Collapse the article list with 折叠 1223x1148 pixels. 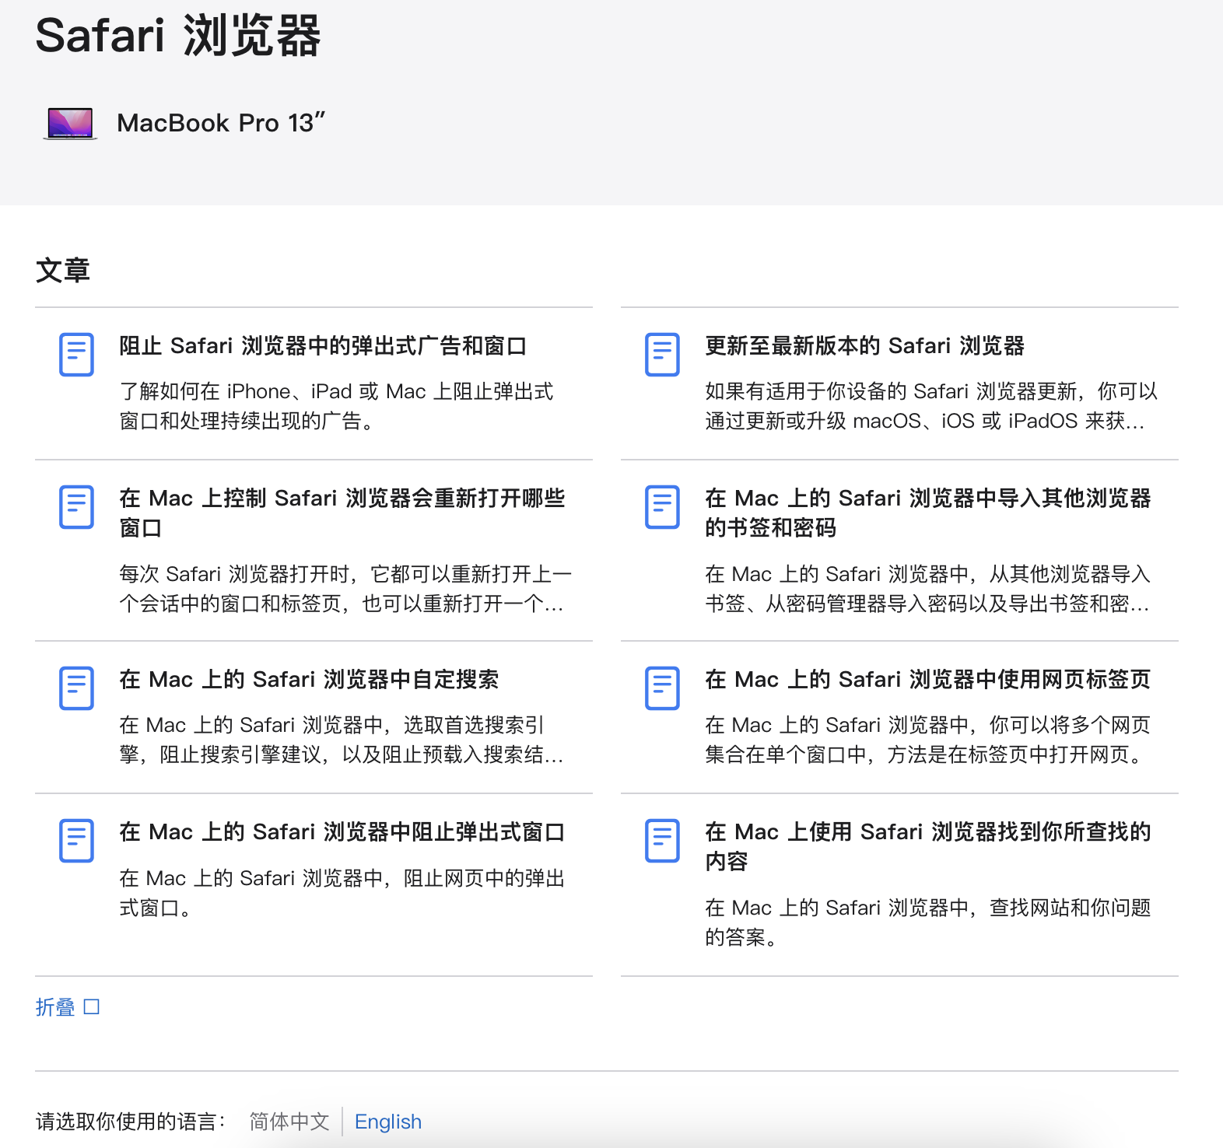coord(67,1007)
